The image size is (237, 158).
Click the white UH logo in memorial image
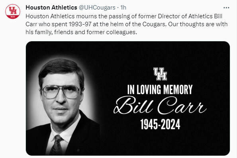click(160, 74)
